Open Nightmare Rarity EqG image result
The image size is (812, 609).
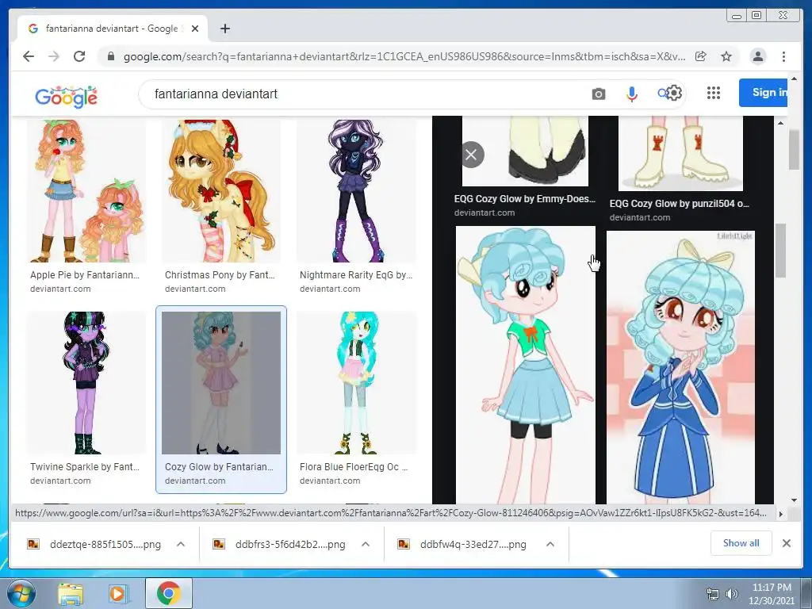click(356, 190)
